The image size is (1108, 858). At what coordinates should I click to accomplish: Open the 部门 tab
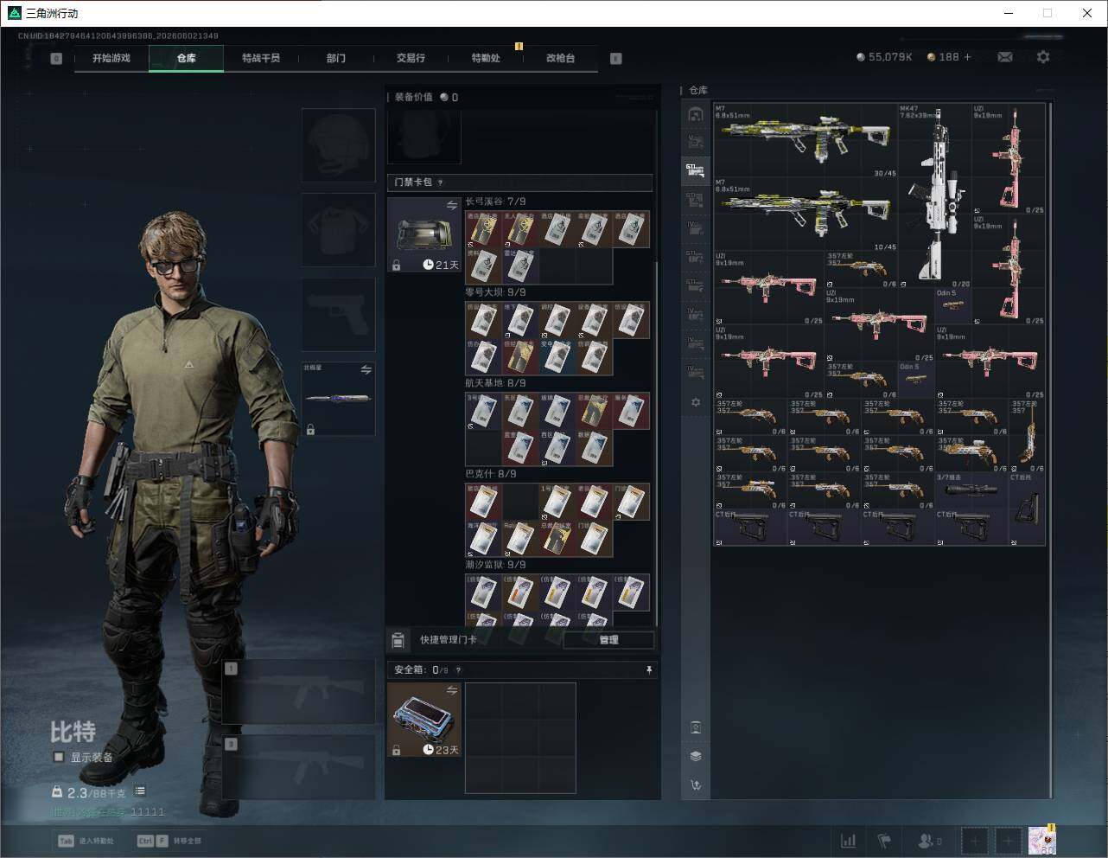[x=336, y=58]
